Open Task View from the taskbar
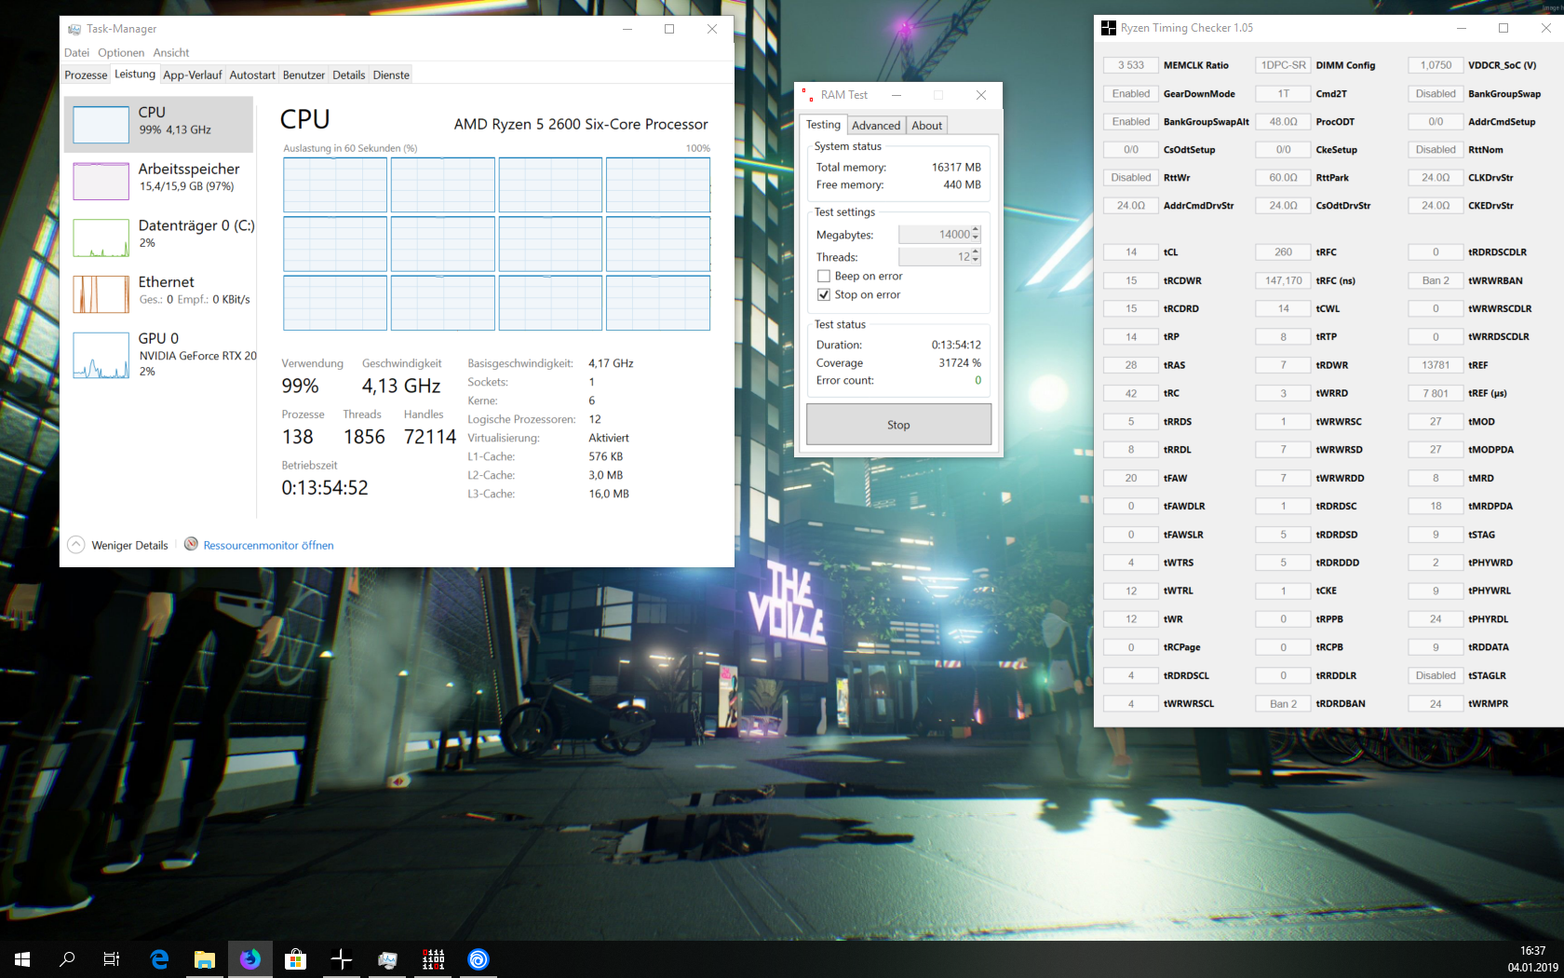 click(x=112, y=959)
